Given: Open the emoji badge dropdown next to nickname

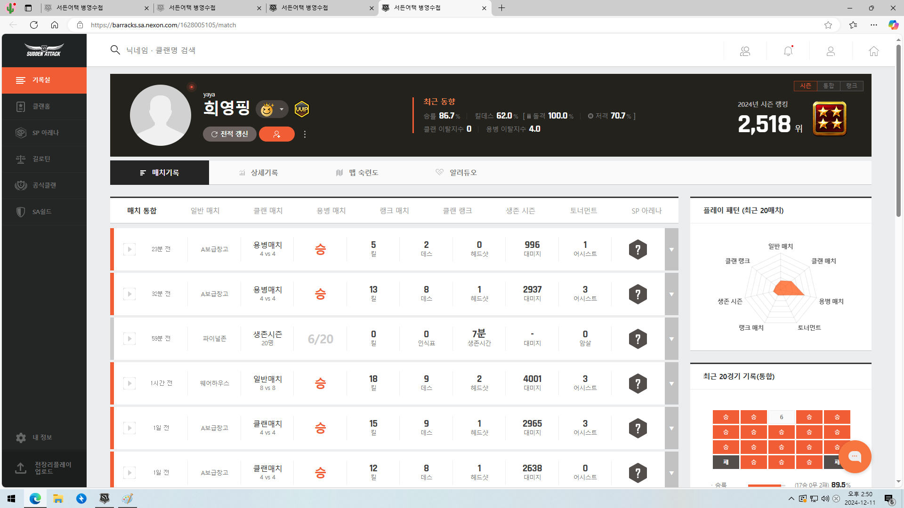Looking at the screenshot, I should click(x=282, y=109).
